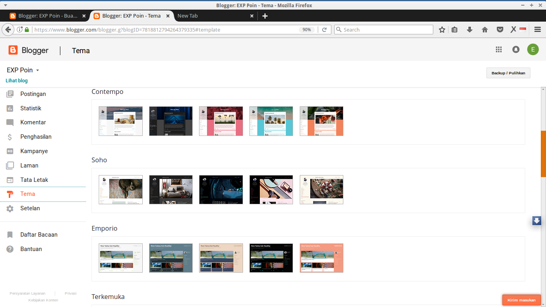Click the Firefox search input field

tap(383, 30)
